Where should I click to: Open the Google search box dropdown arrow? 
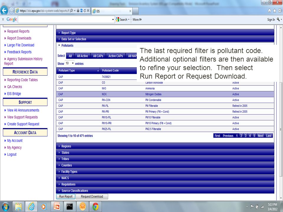point(113,19)
